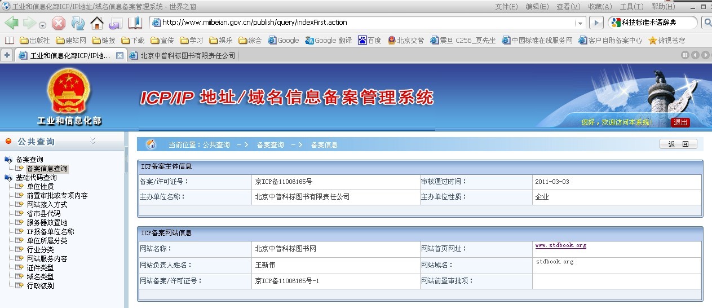Open the 综合 bookmark folder
Viewport: 712px width, 308px height.
(250, 41)
